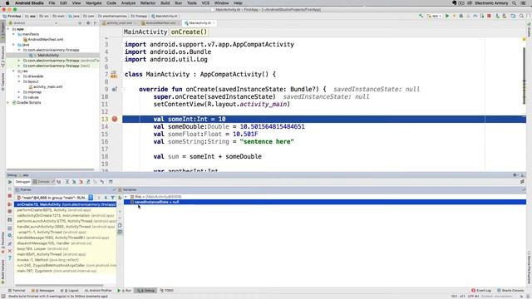Image resolution: width=532 pixels, height=299 pixels.
Task: Click the frames filter funnel icon
Action: point(112,198)
